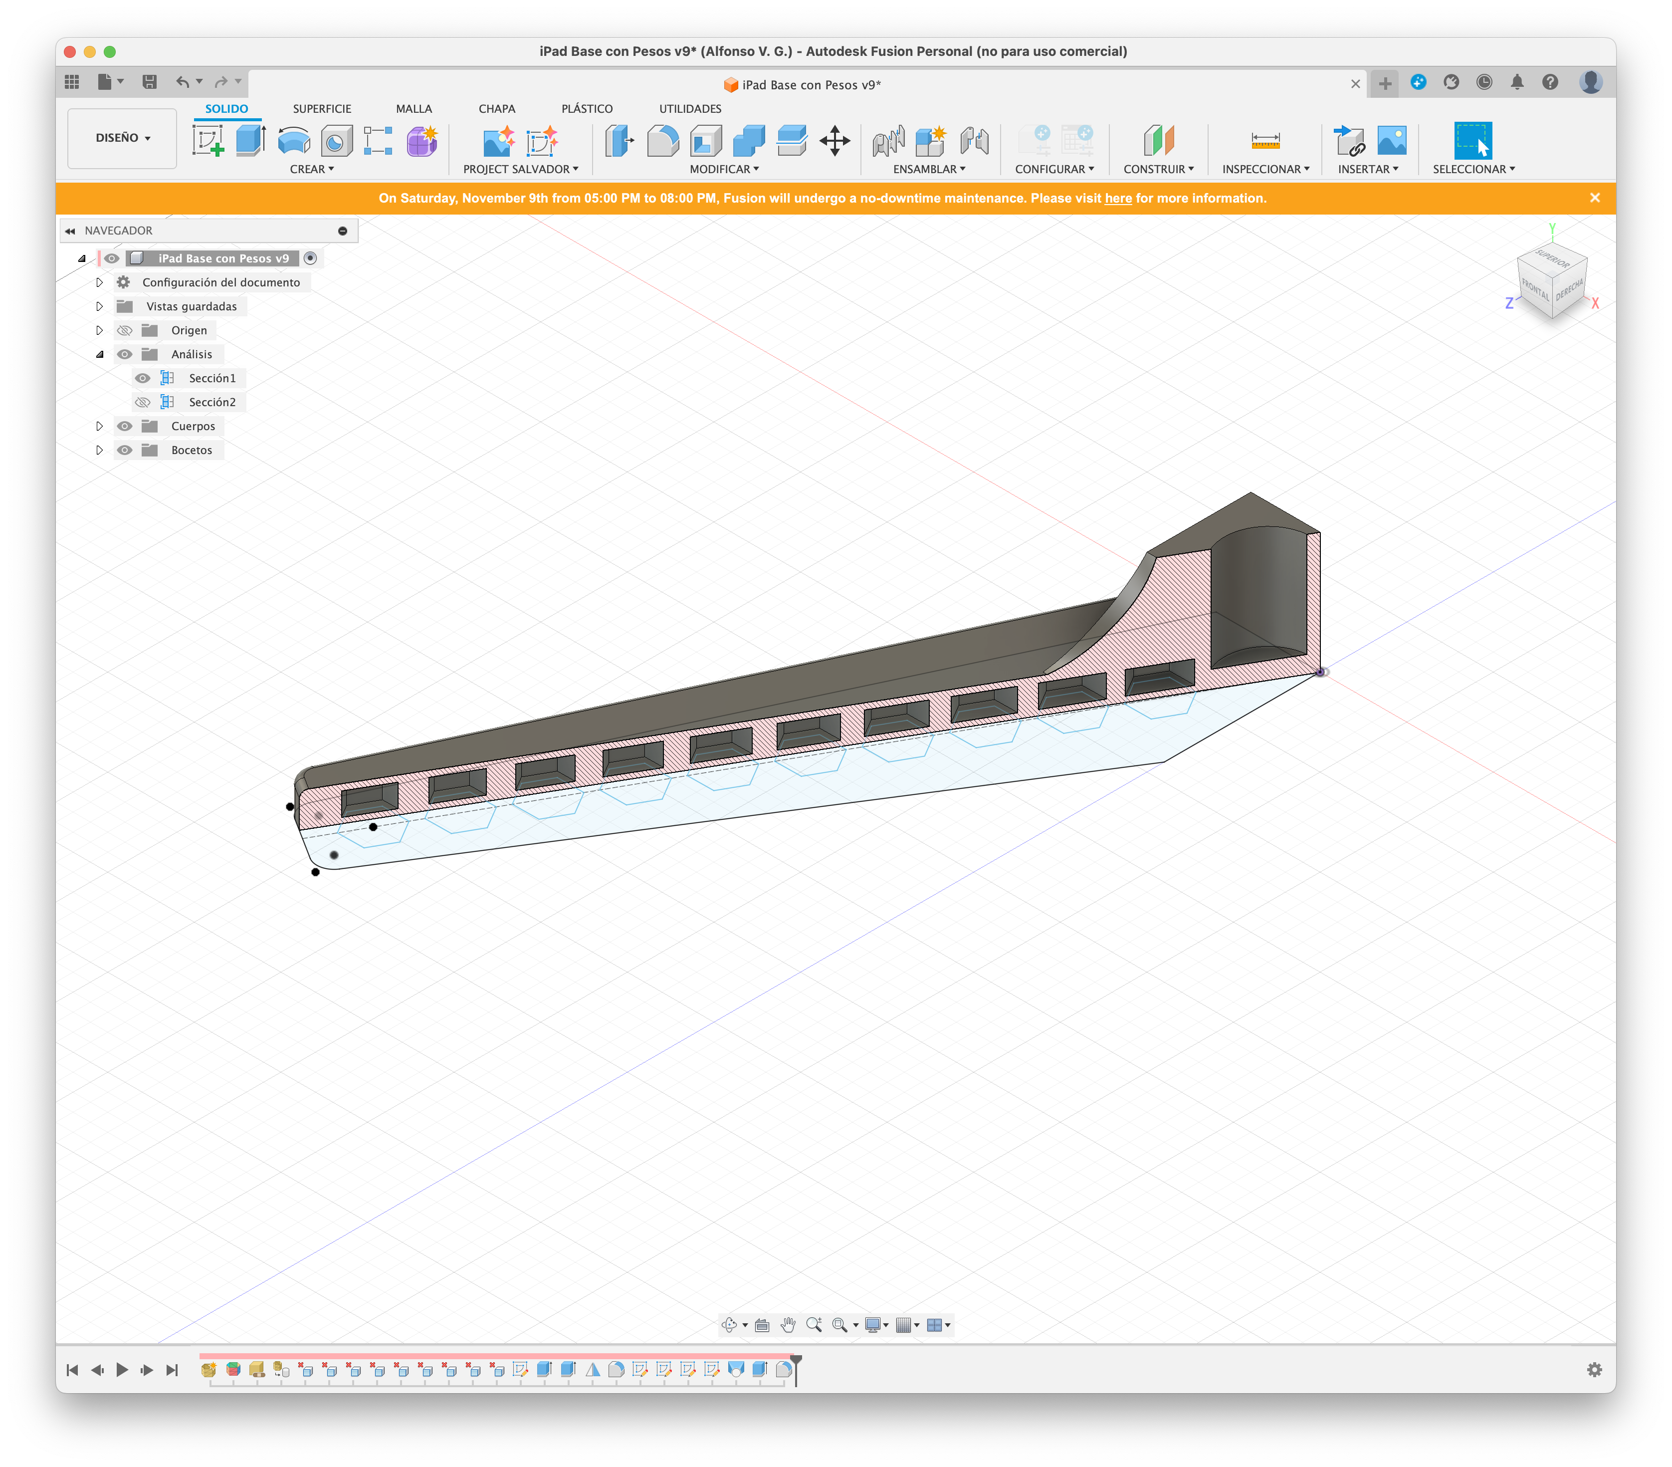Open the notifications bell icon
Screen dimensions: 1672x1467
tap(1516, 82)
